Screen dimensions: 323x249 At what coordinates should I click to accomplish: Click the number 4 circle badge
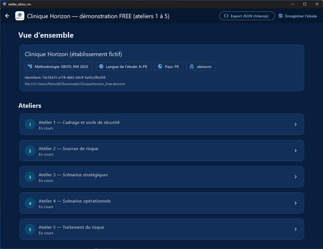coord(30,203)
